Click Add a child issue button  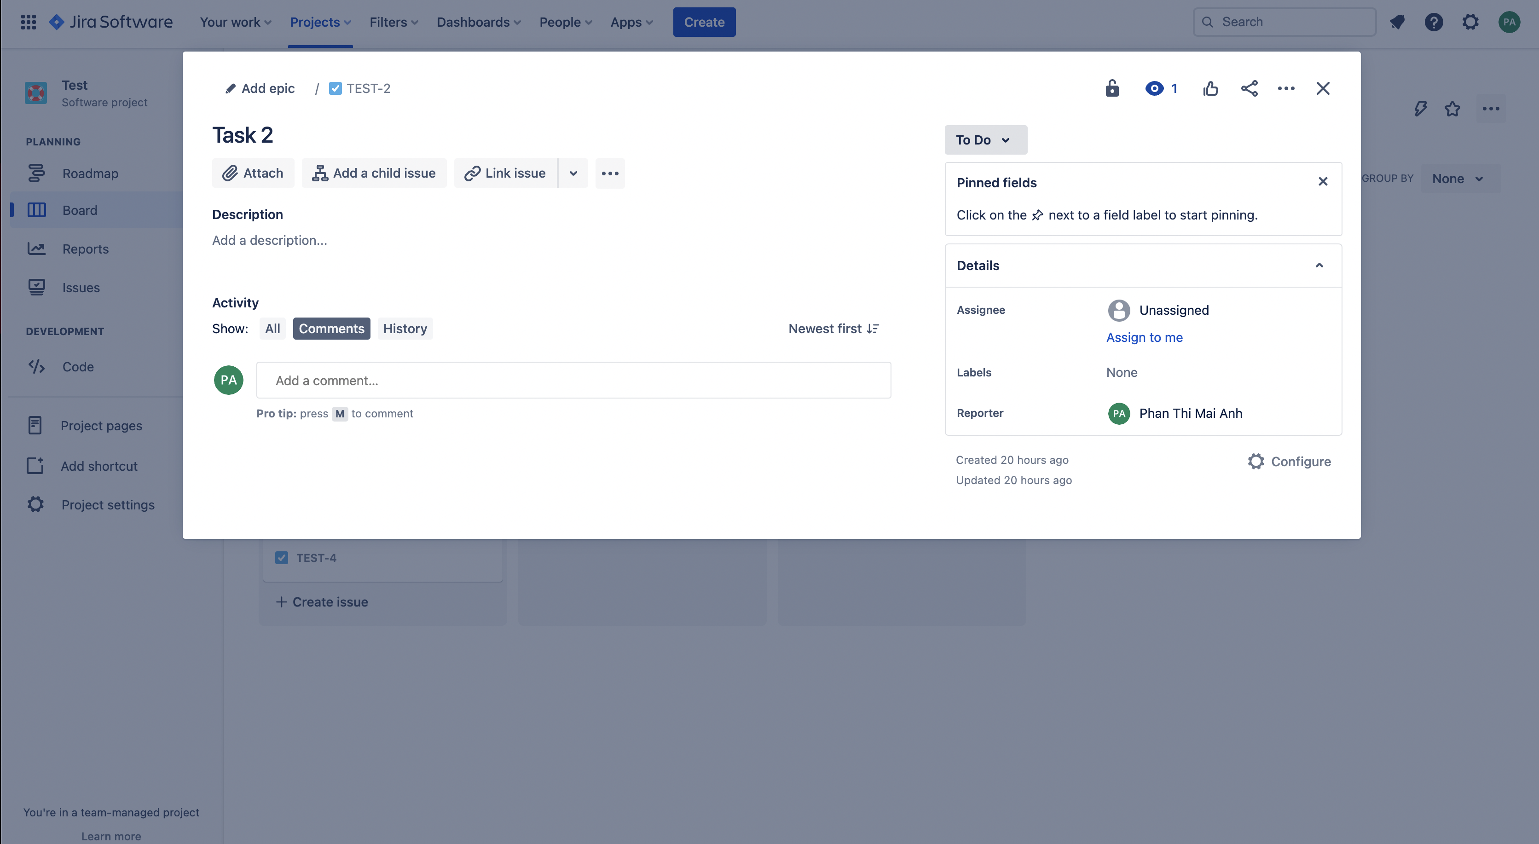pos(374,173)
